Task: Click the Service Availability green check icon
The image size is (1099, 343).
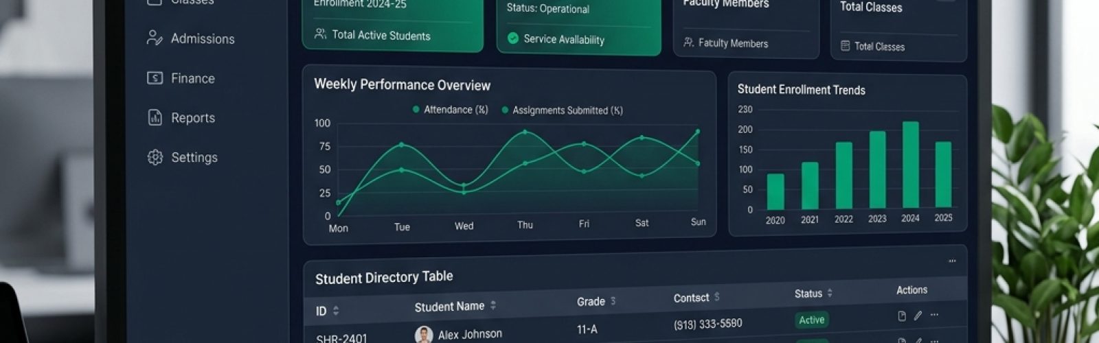Action: click(512, 38)
